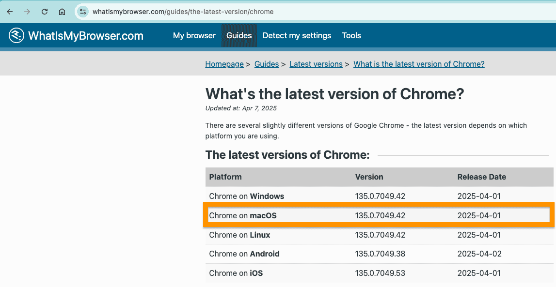Open the My browser menu item
The width and height of the screenshot is (556, 287).
pyautogui.click(x=194, y=35)
